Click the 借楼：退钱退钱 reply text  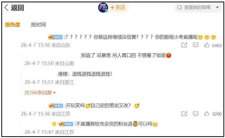[x=85, y=74]
